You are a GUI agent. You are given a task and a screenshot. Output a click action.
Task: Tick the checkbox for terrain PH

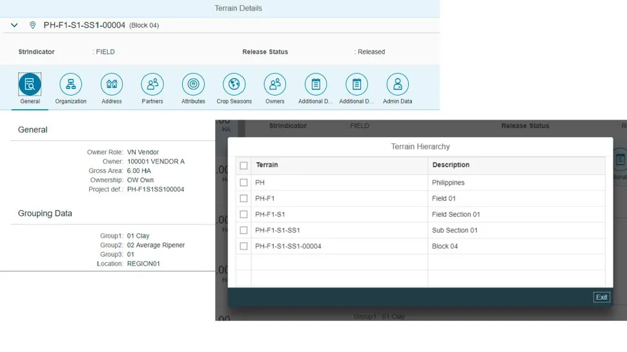[243, 183]
